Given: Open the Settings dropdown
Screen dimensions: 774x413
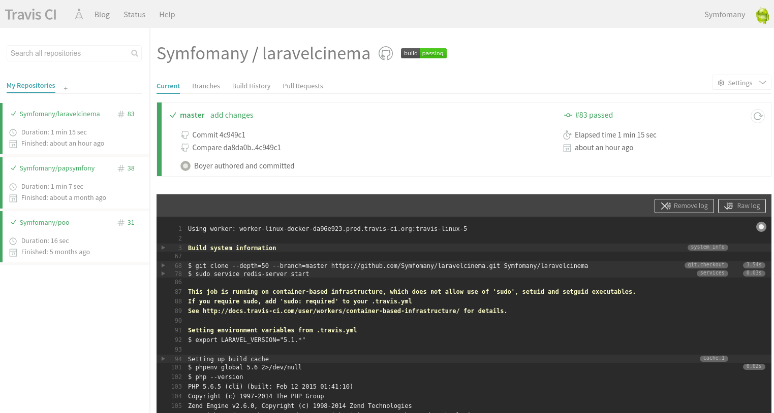Looking at the screenshot, I should point(742,83).
